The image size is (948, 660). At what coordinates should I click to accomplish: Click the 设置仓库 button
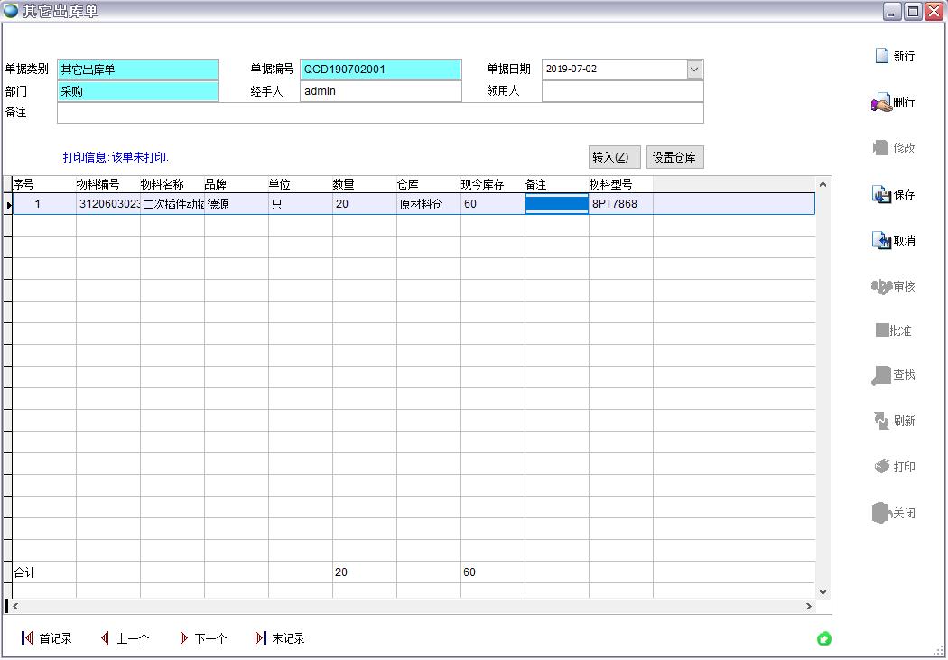pos(674,157)
